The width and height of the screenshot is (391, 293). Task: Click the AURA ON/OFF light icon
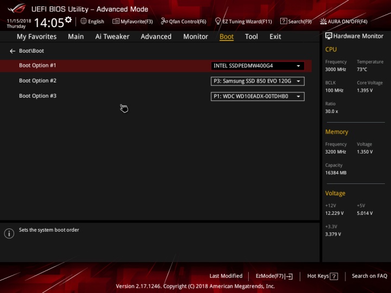point(323,21)
